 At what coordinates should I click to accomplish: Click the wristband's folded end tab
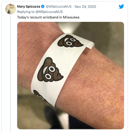click(91, 45)
